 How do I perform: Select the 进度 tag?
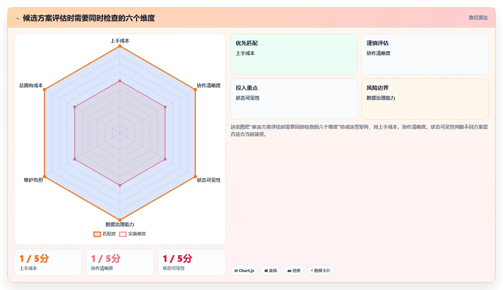coord(294,271)
